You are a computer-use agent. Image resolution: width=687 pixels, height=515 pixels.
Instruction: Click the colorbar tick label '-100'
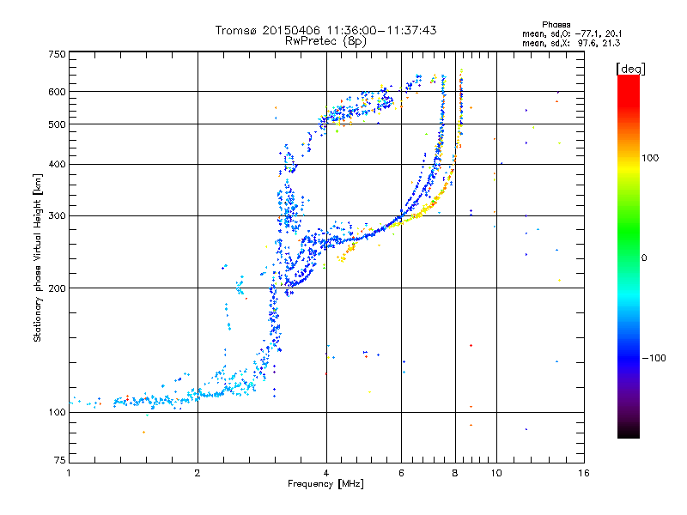click(654, 358)
